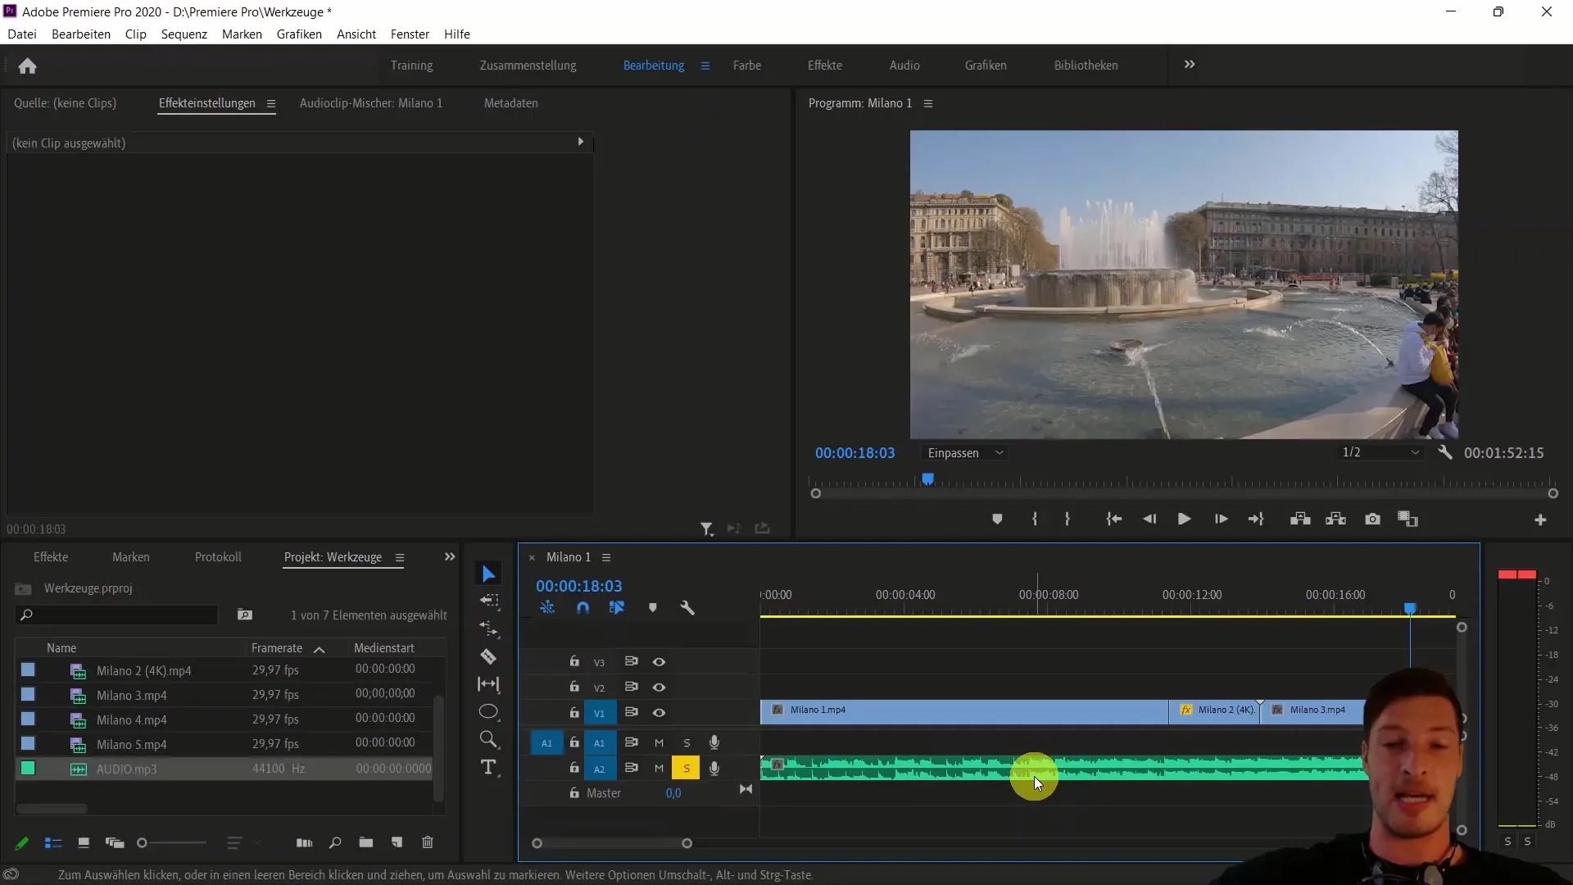Click Mark In button
Image resolution: width=1573 pixels, height=885 pixels.
point(1035,519)
